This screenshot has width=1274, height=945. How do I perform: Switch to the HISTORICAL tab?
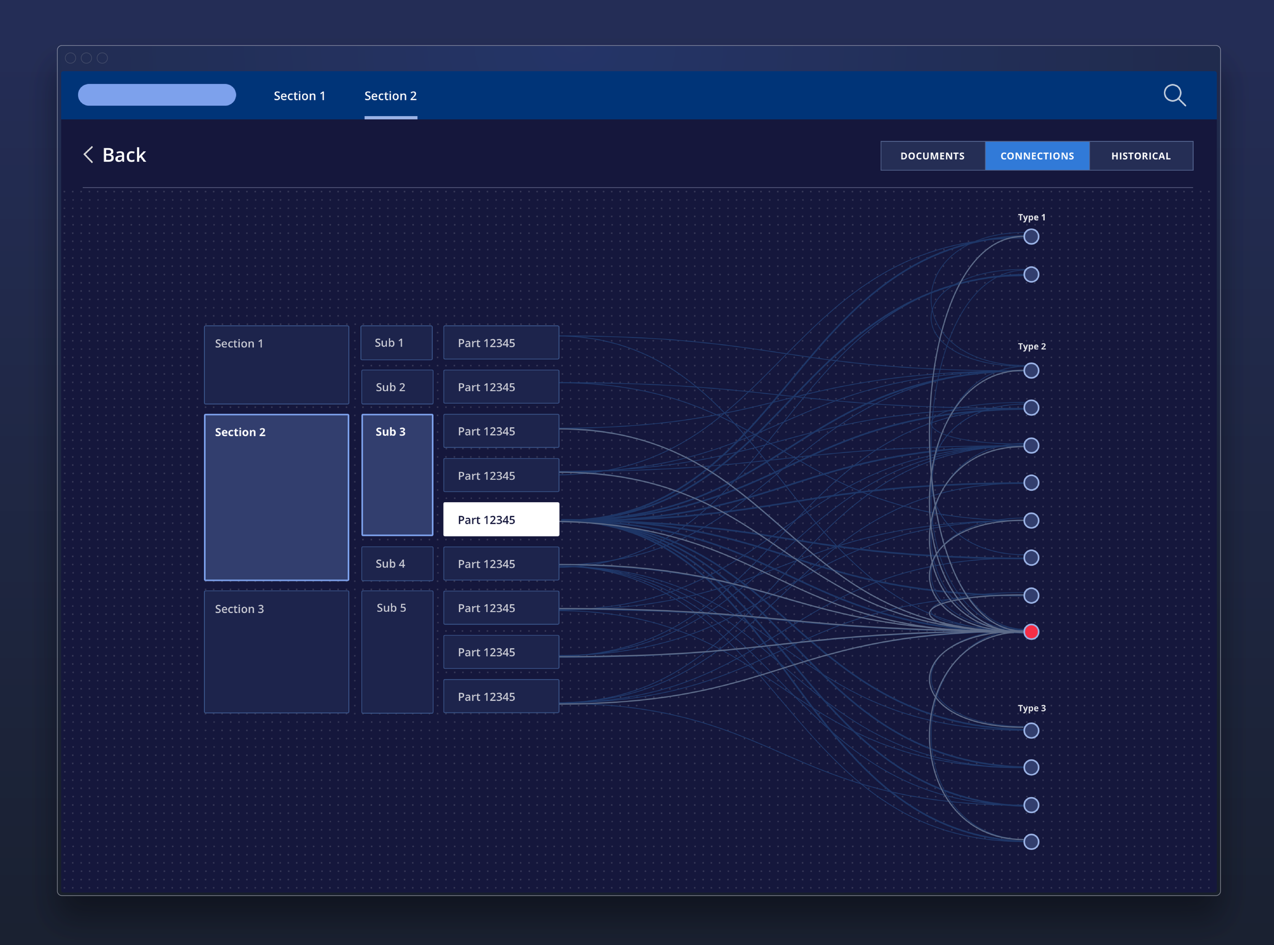[x=1140, y=155]
